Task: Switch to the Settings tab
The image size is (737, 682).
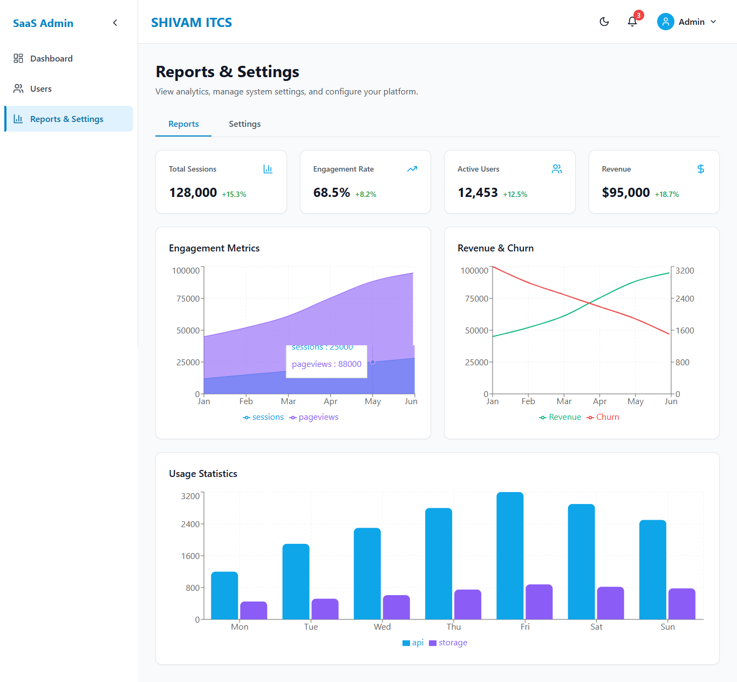Action: click(x=244, y=124)
